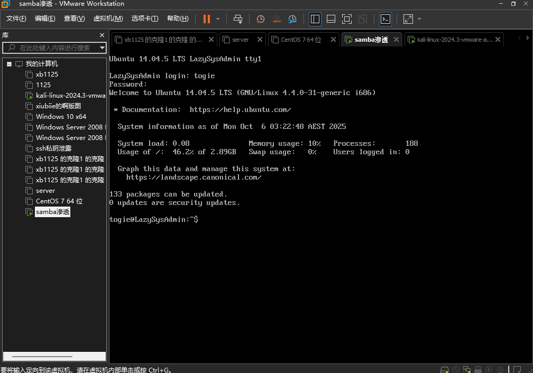Open the snapshot manager wrench-clock icon
Image resolution: width=533 pixels, height=373 pixels.
click(292, 19)
